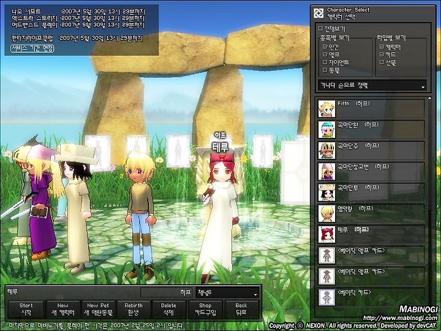Select the Fifth character portrait icon

(x=326, y=108)
